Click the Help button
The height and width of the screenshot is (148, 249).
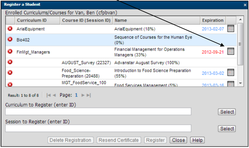pos(197,140)
